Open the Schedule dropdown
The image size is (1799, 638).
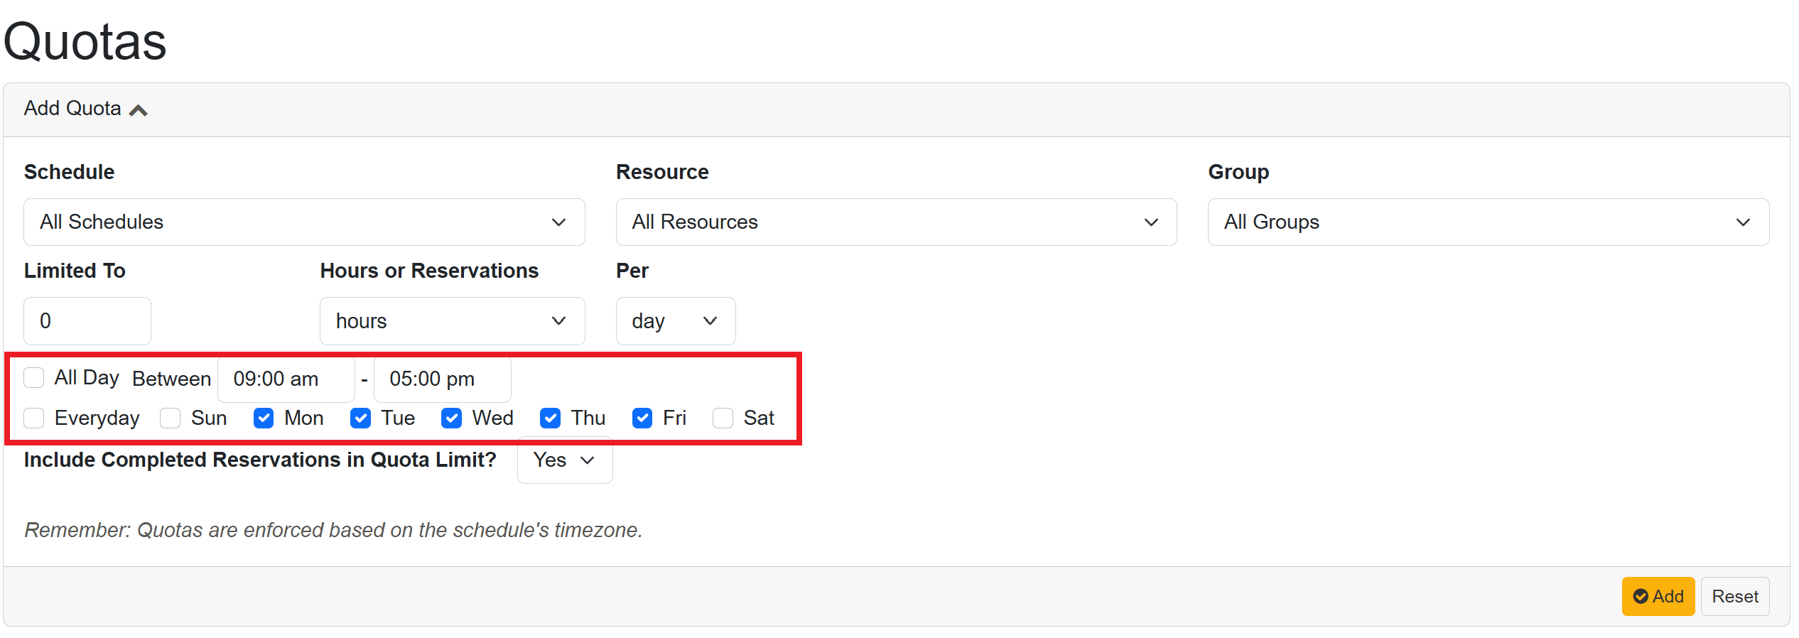(303, 222)
